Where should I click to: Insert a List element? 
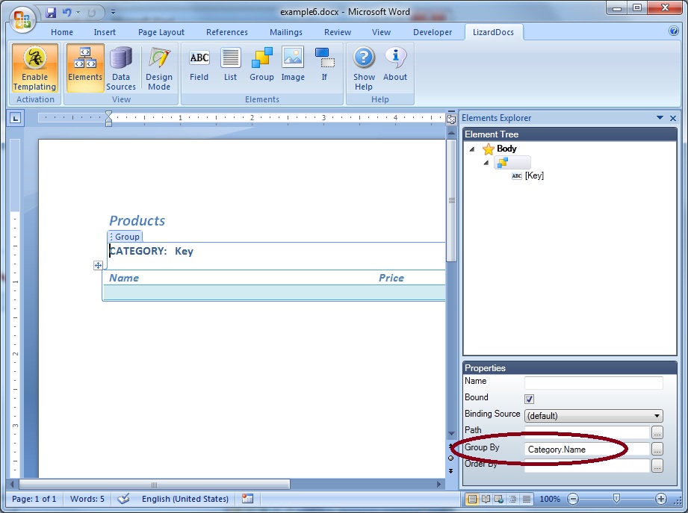(x=230, y=64)
